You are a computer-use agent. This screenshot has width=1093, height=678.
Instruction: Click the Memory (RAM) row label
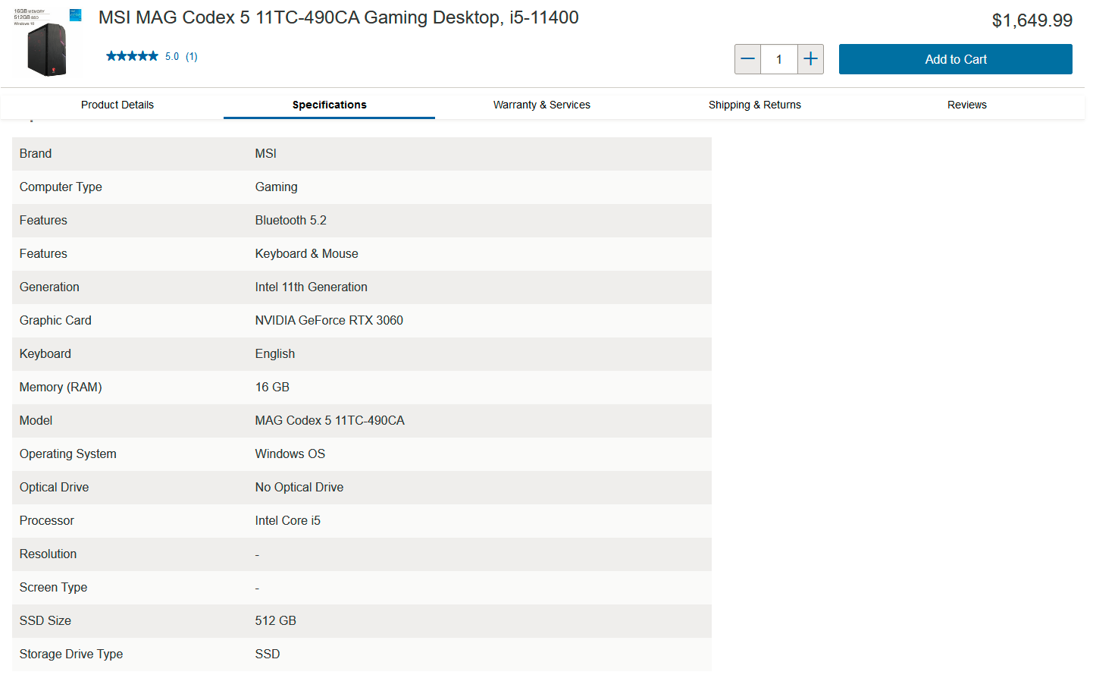point(61,388)
